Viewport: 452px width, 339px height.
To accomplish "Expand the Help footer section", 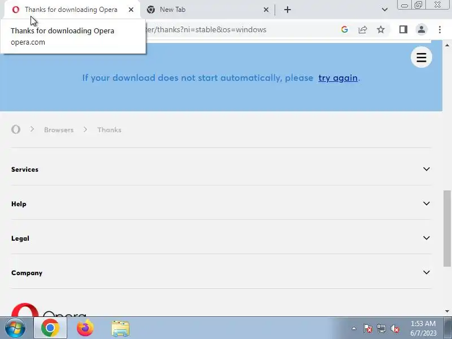I will pos(221,203).
